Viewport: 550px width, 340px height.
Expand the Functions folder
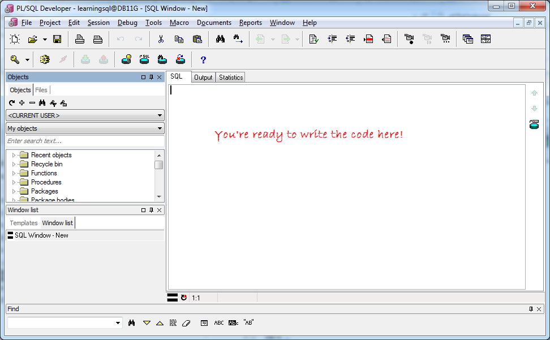pos(14,173)
